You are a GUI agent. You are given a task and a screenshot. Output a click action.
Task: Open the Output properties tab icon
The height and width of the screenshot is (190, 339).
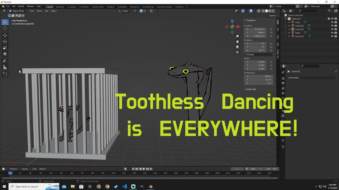283,83
